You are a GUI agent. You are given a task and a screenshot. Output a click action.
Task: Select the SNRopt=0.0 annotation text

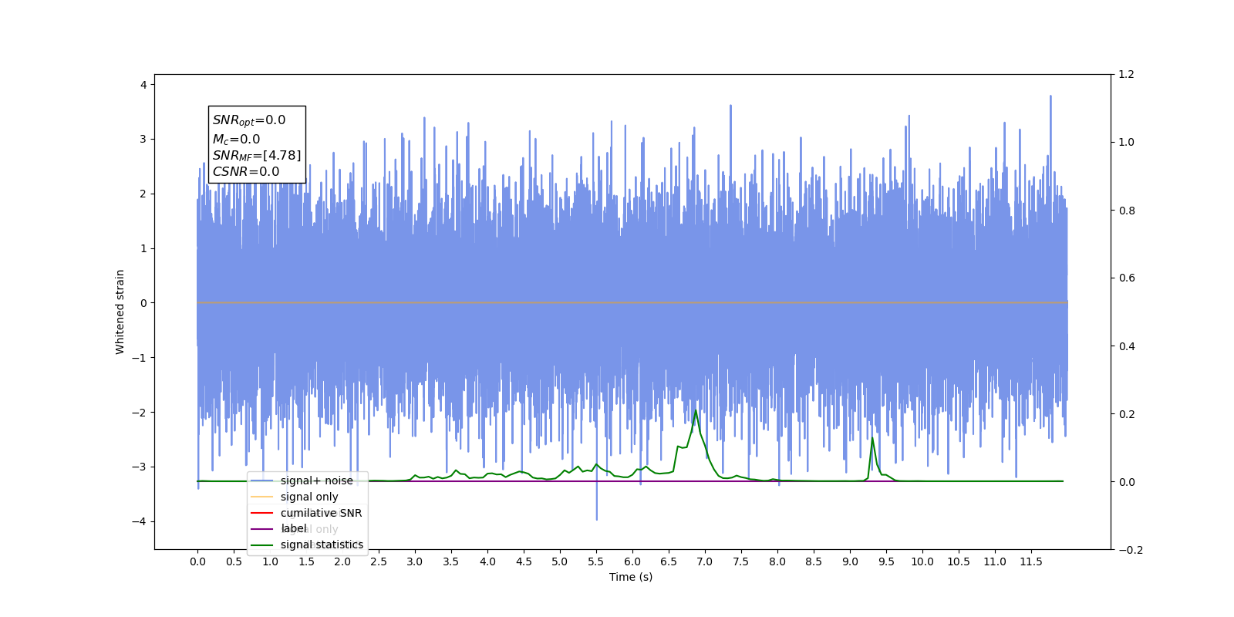(x=249, y=120)
